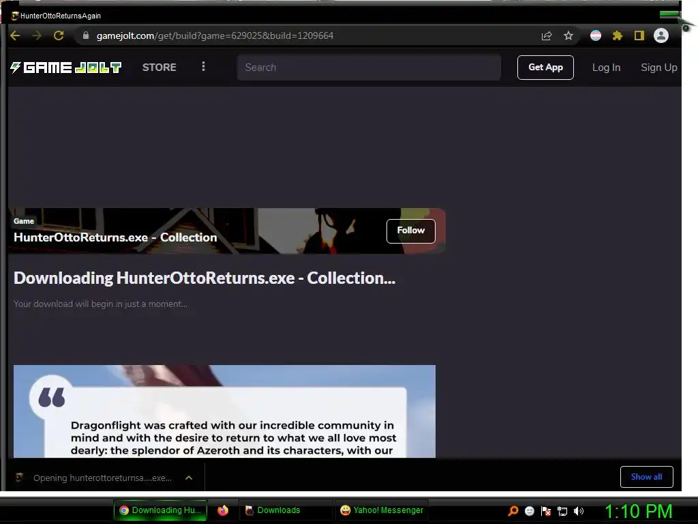The image size is (698, 524).
Task: Open the HunterOttoReturns.exe - Collection game link
Action: coord(115,237)
